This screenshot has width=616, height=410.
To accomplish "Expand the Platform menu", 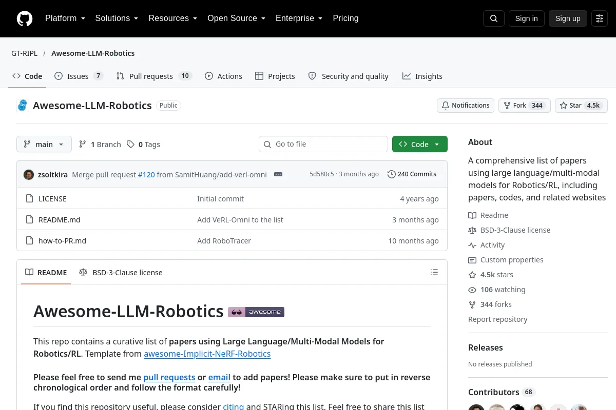I will (x=65, y=18).
